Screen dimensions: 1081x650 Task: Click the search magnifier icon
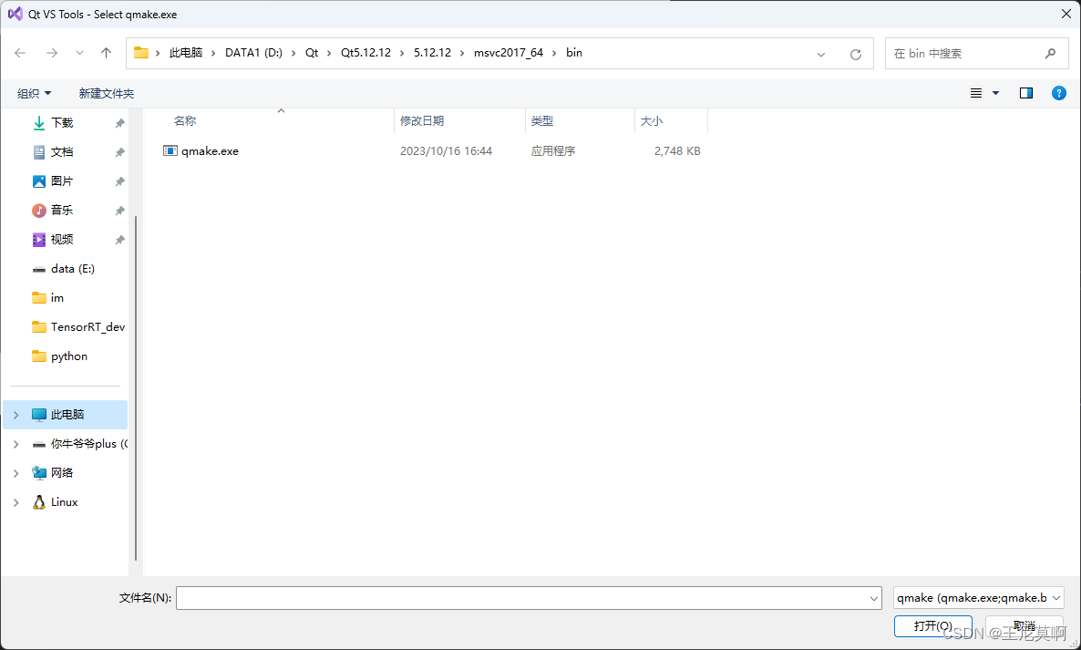[1051, 53]
